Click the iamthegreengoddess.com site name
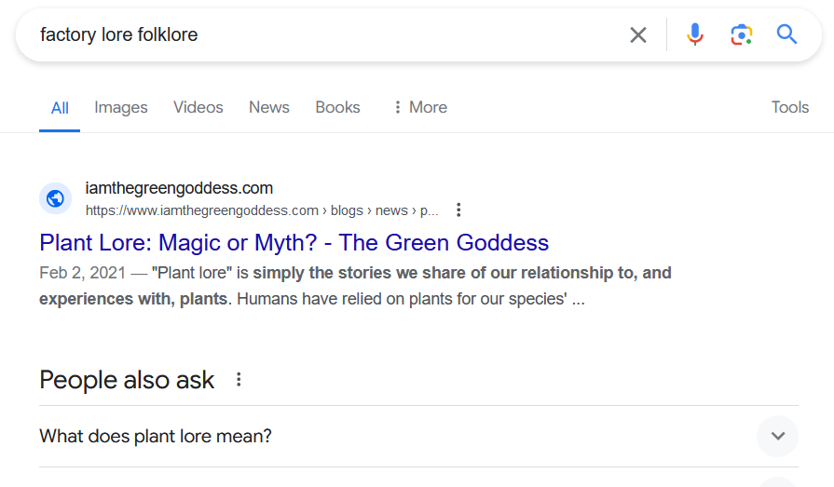The height and width of the screenshot is (487, 834). (179, 188)
